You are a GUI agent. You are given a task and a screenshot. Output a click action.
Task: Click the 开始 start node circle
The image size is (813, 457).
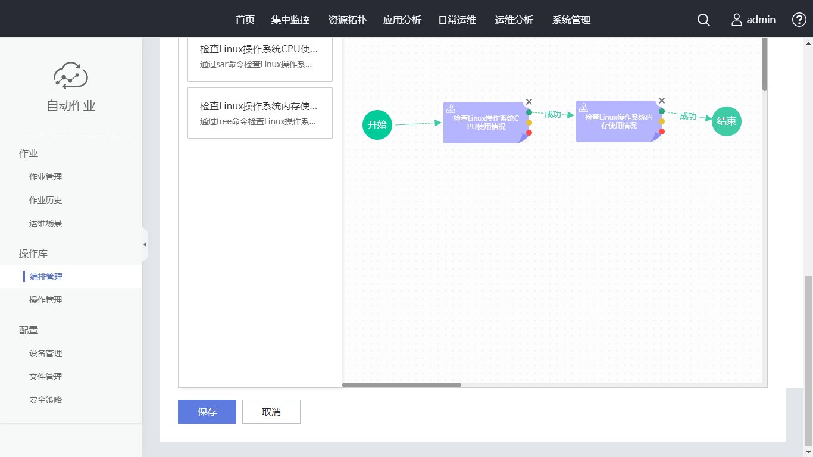point(377,124)
